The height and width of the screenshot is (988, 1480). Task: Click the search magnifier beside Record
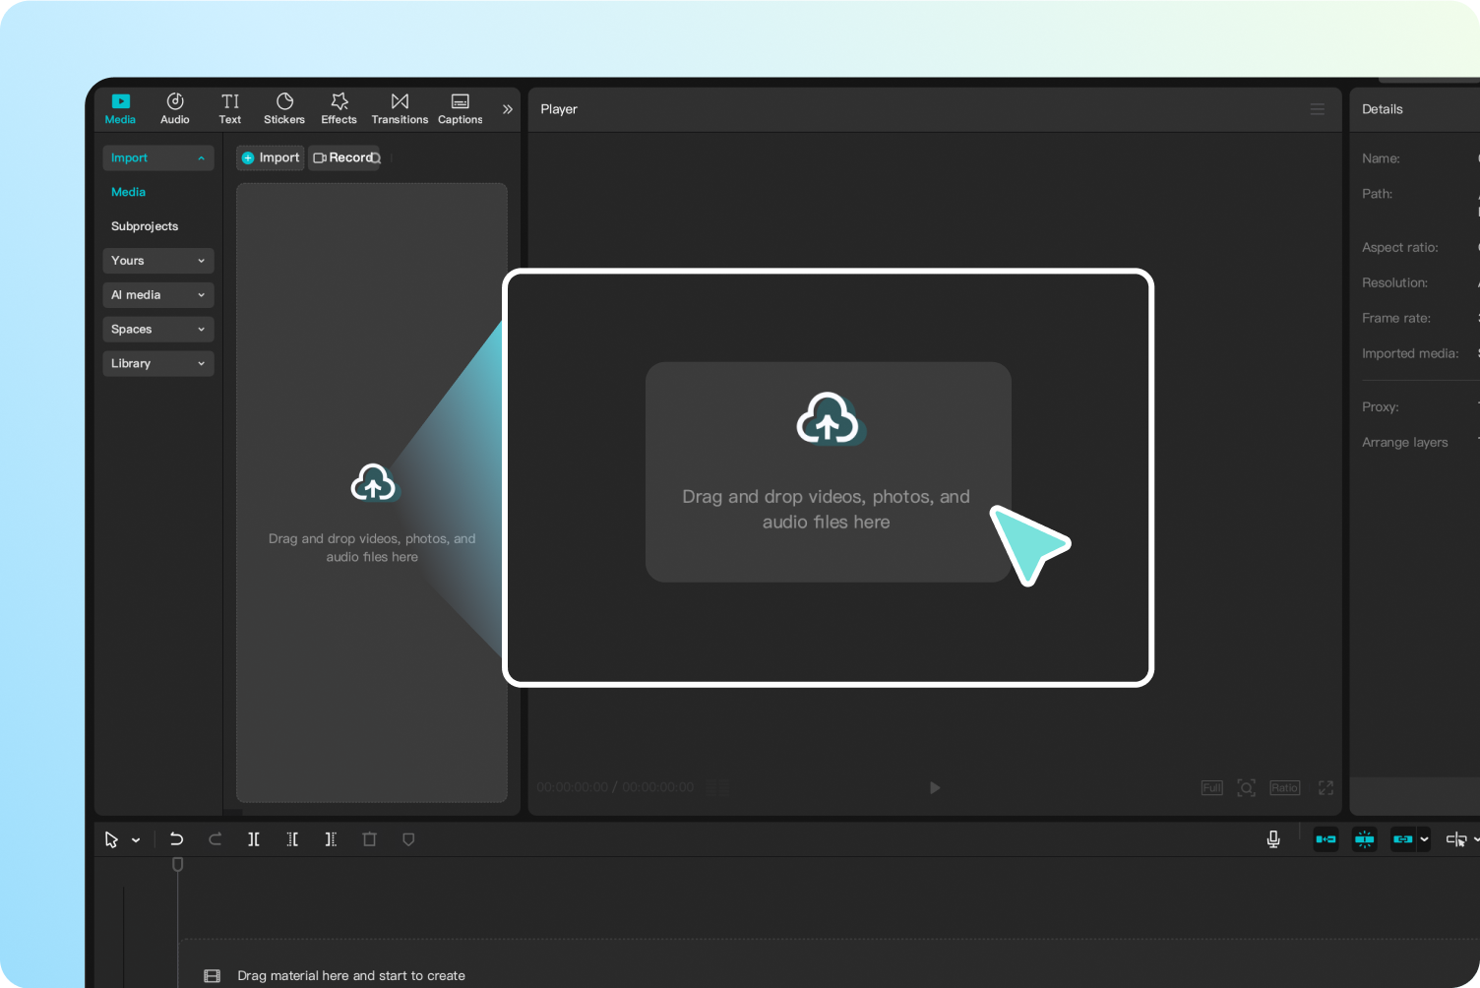pyautogui.click(x=376, y=158)
